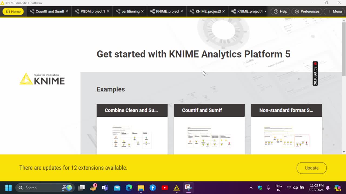Close the KNIME_project3 tab
This screenshot has height=194, width=346.
tap(224, 11)
